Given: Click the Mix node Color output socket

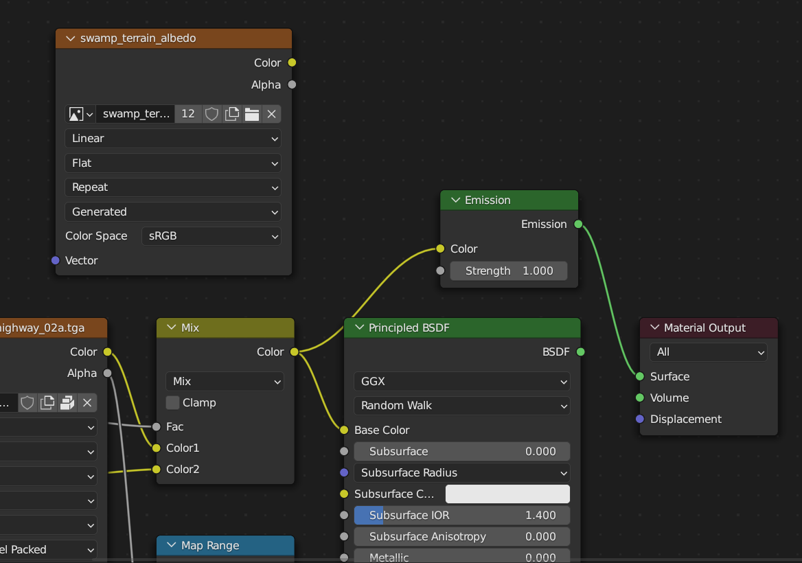Looking at the screenshot, I should (294, 352).
